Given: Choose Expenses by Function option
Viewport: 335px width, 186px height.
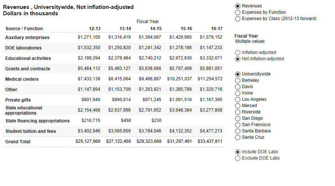Looking at the screenshot, I should pyautogui.click(x=237, y=13).
